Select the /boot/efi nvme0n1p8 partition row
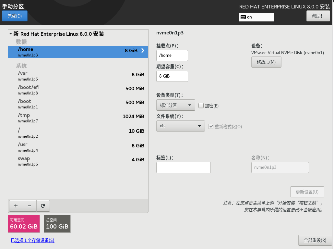334x249 pixels. [x=78, y=90]
